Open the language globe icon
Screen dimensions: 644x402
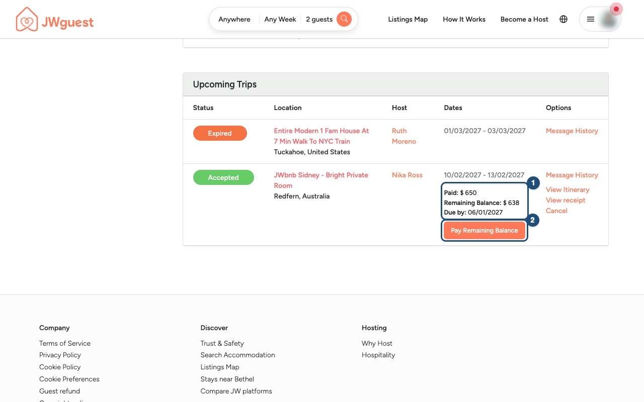[x=563, y=19]
